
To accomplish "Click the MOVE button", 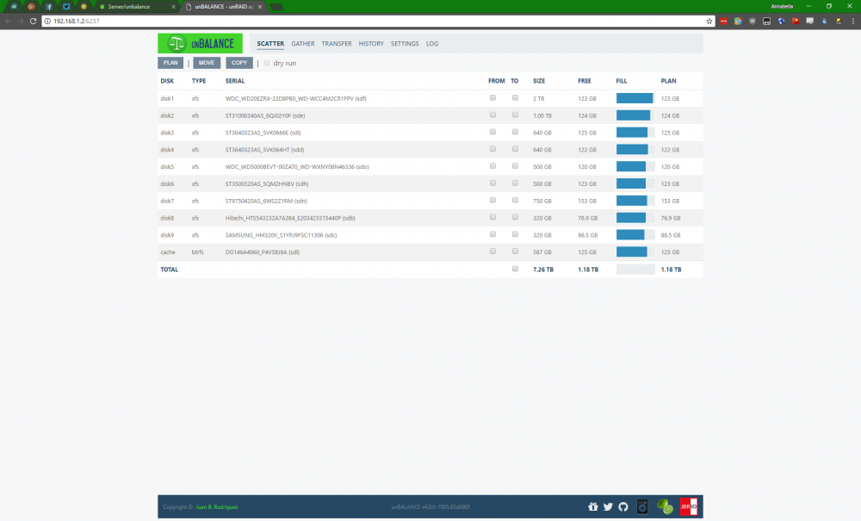I will 207,63.
